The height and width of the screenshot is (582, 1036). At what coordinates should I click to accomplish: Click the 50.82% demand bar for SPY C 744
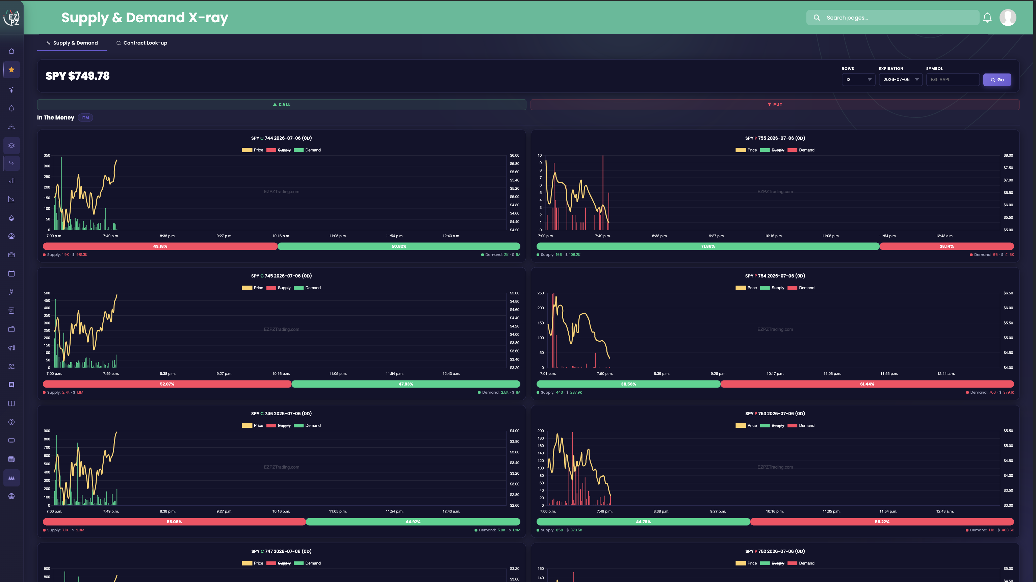(x=399, y=246)
